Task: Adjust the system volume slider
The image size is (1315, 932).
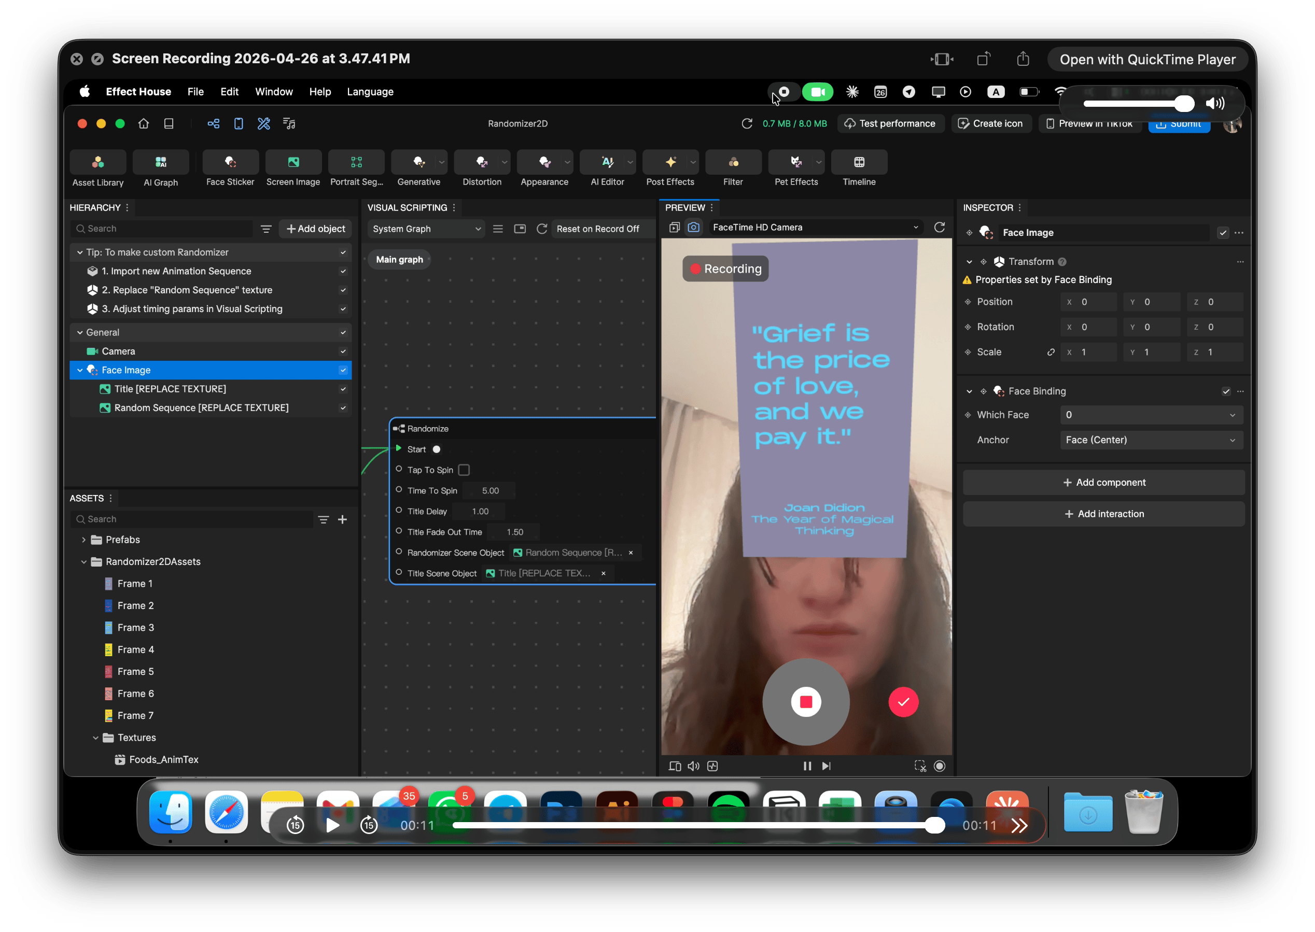Action: (1139, 103)
